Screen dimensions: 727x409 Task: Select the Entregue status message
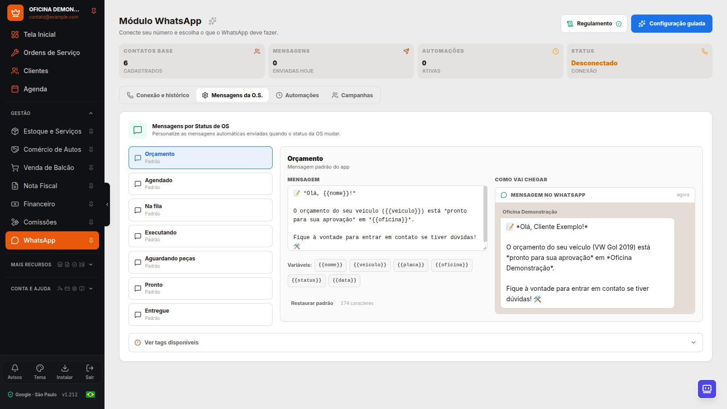pyautogui.click(x=200, y=314)
